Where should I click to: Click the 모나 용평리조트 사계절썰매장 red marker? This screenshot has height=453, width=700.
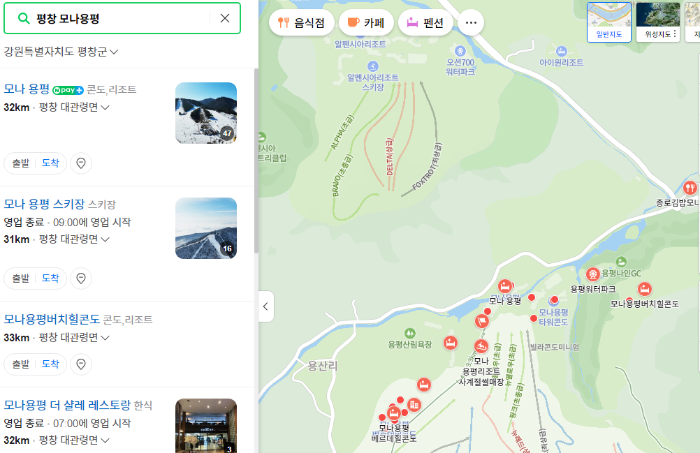click(x=481, y=346)
